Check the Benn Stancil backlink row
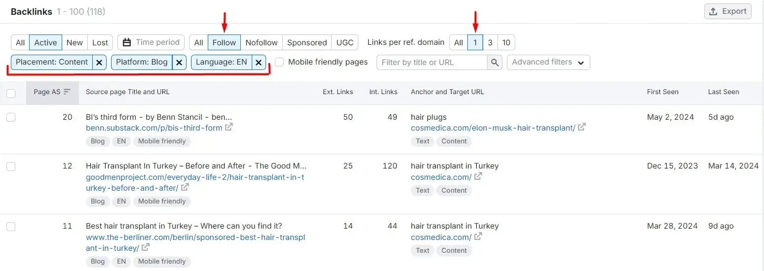The width and height of the screenshot is (764, 271). (x=11, y=117)
